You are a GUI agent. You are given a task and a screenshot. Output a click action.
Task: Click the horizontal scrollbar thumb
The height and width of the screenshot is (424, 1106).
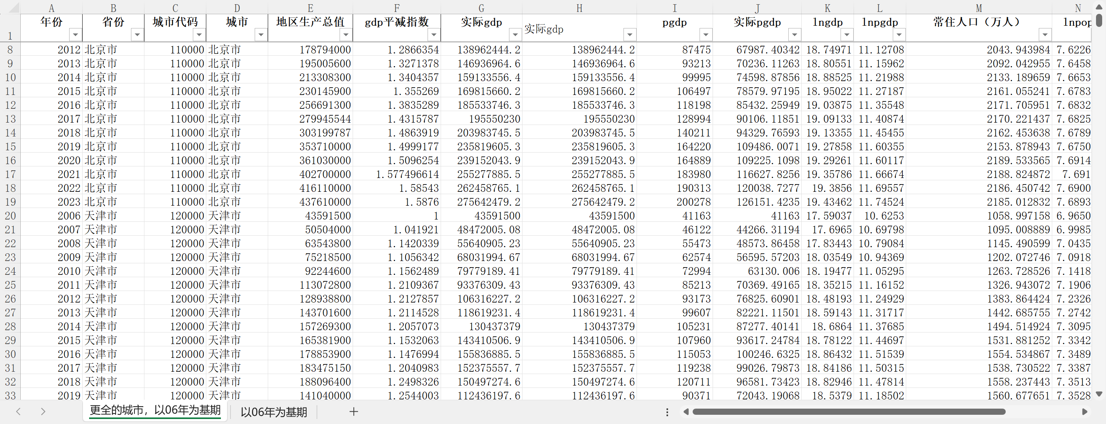pyautogui.click(x=849, y=412)
